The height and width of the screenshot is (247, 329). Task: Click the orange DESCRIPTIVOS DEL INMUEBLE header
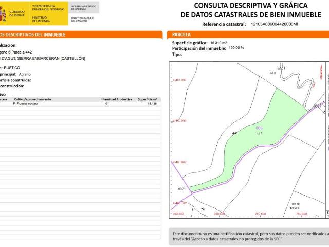point(81,34)
